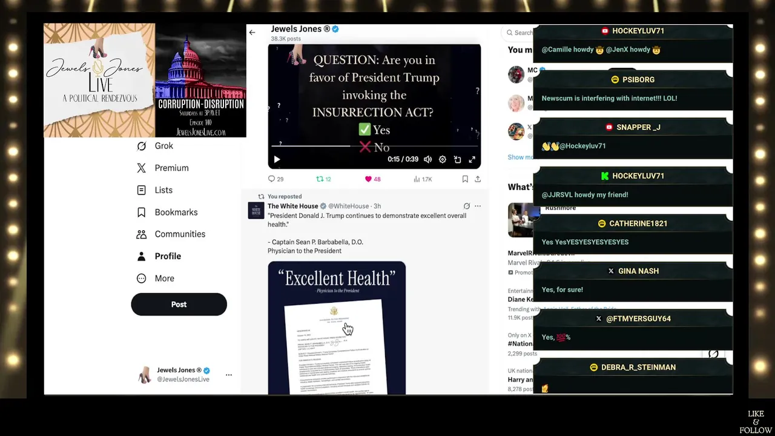
Task: Select HOCKEYLUV71 message to JJRSVL
Action: tap(633, 186)
